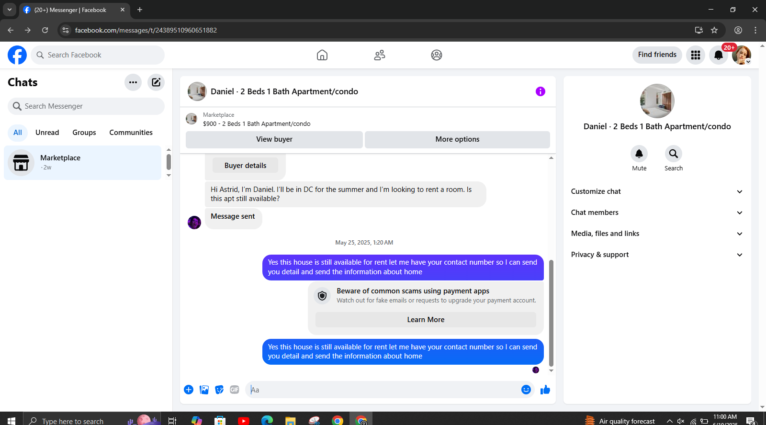766x425 pixels.
Task: Open Chrome tab search dropdown
Action: coord(9,10)
